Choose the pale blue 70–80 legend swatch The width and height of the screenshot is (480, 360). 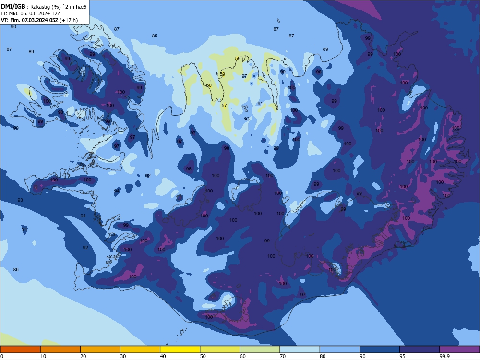click(x=300, y=349)
